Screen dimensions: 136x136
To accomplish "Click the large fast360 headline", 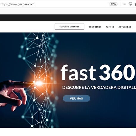I will click(98, 72).
